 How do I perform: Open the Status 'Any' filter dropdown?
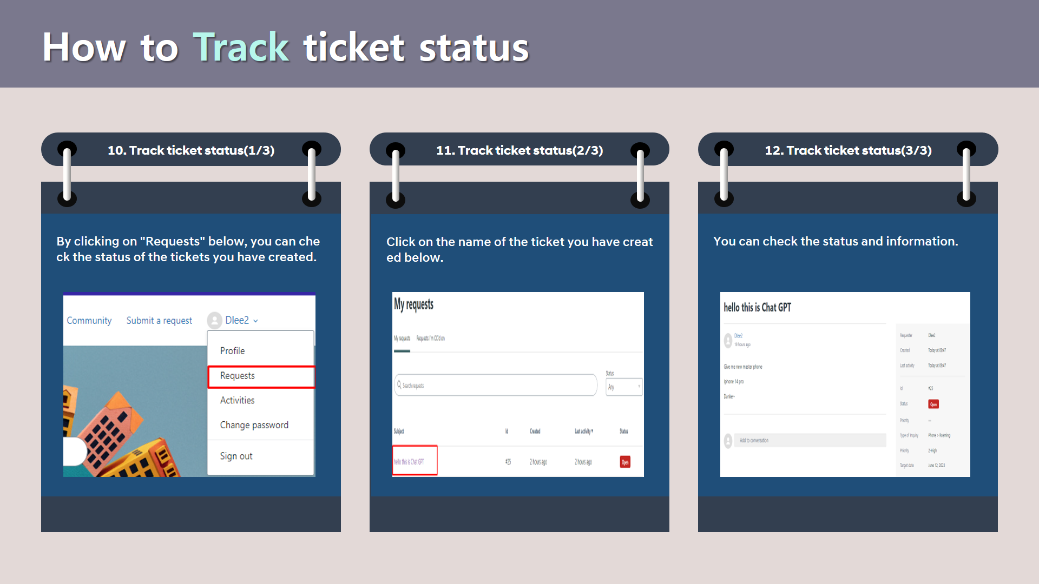coord(624,387)
